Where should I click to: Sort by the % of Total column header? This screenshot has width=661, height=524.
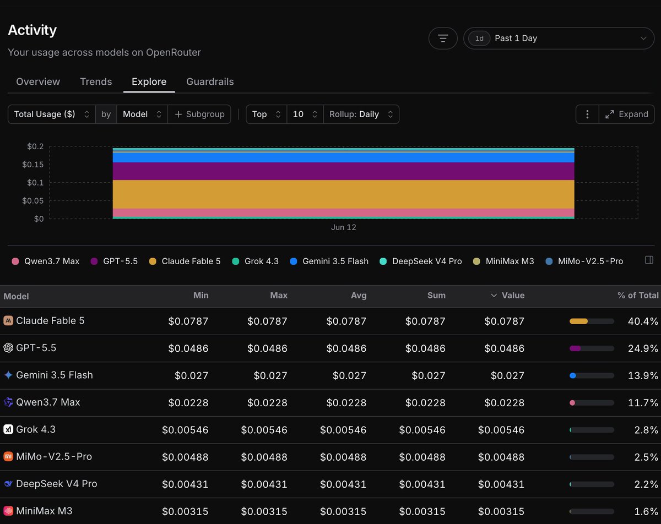(x=638, y=296)
